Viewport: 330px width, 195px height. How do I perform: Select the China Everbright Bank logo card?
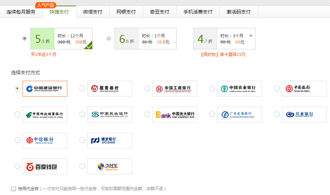pos(175,114)
